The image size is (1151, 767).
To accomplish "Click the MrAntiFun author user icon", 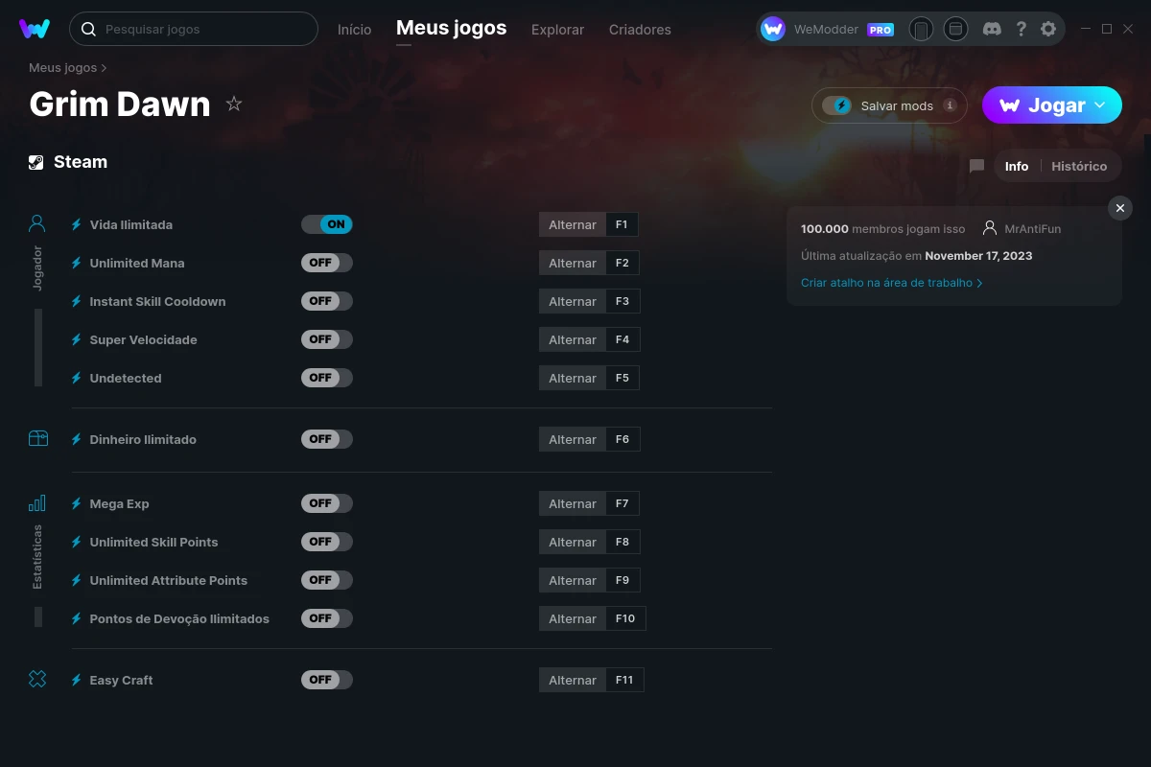I will (990, 228).
